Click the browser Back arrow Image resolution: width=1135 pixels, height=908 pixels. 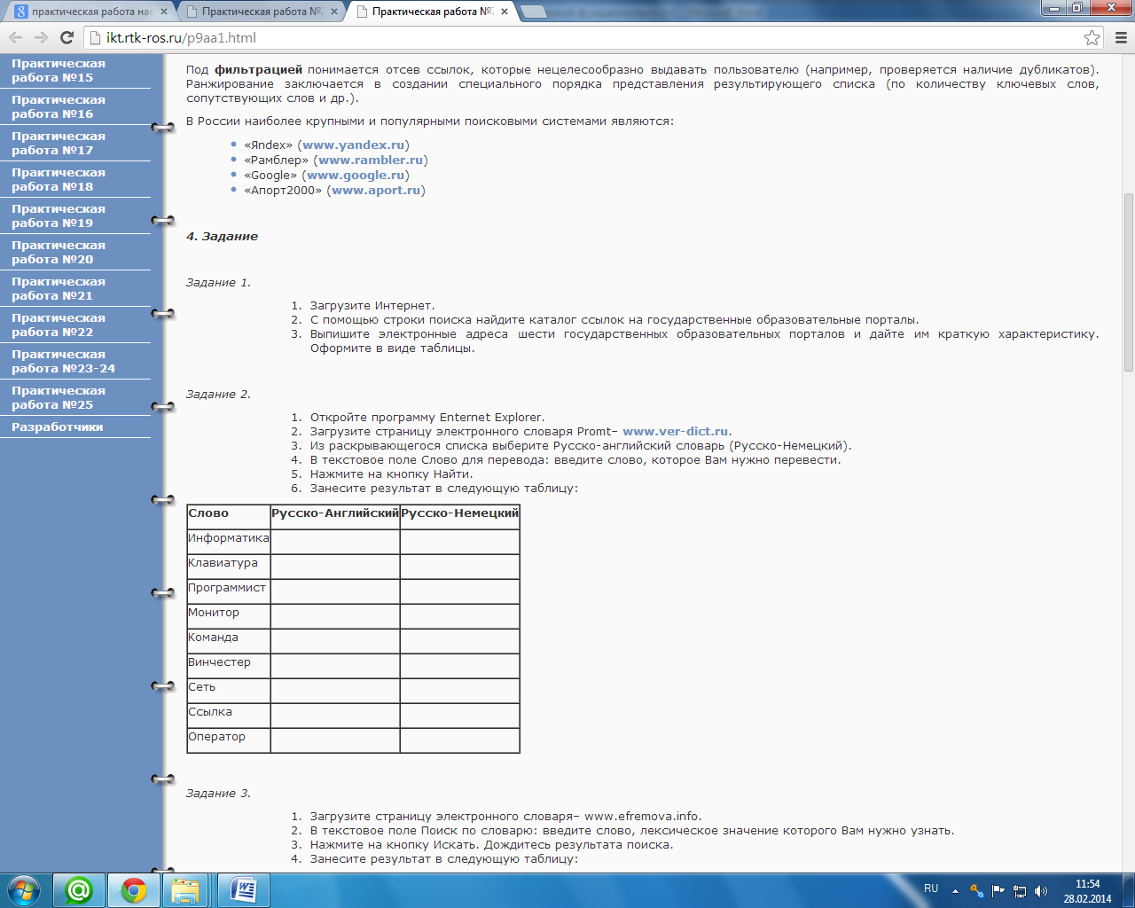coord(15,37)
